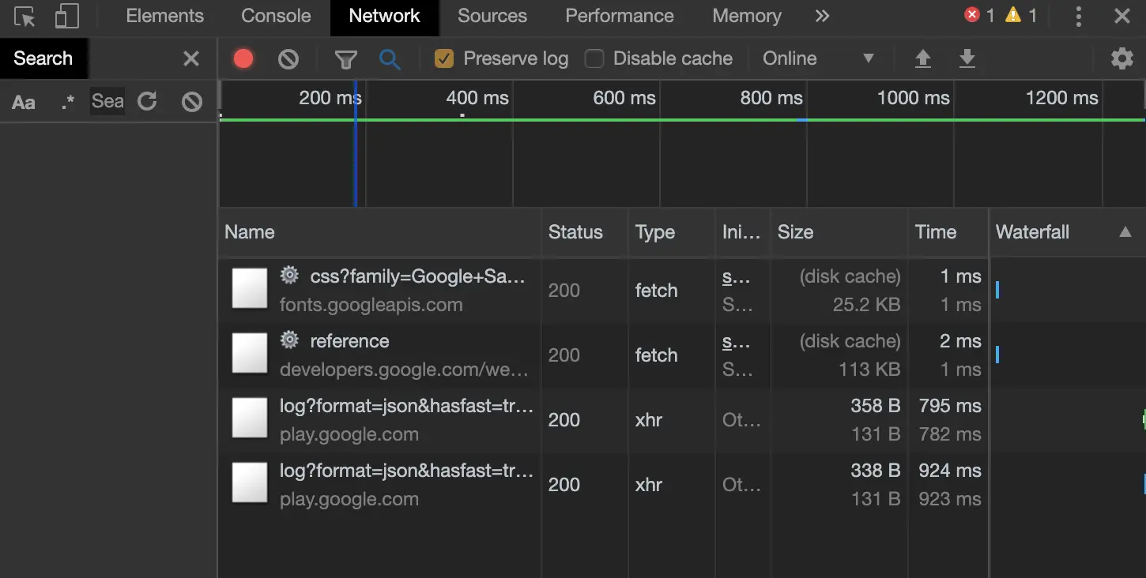Click the blue search magnifier icon

click(390, 58)
